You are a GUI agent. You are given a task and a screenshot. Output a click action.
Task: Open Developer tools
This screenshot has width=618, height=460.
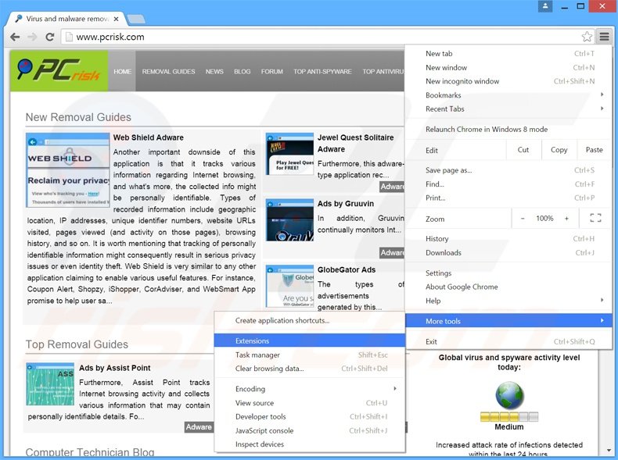pyautogui.click(x=310, y=417)
